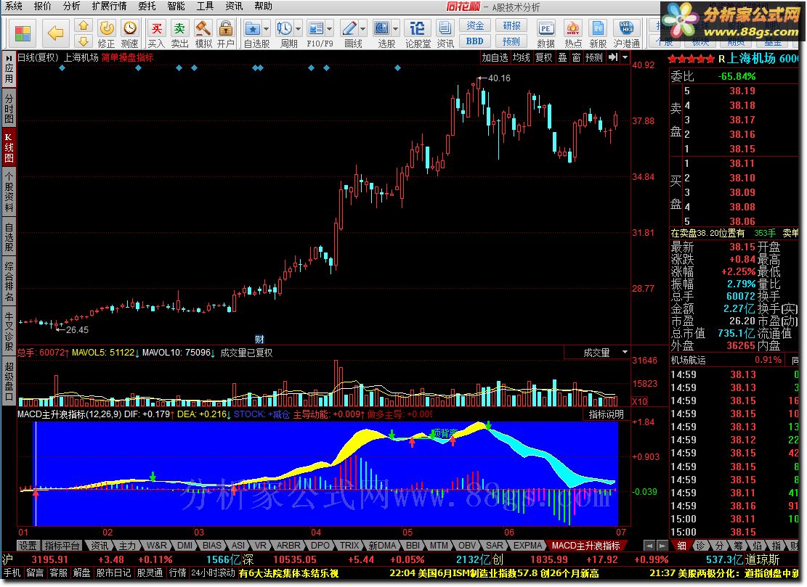This screenshot has width=807, height=587.
Task: Expand the 画线 dropdown arrow
Action: [363, 29]
